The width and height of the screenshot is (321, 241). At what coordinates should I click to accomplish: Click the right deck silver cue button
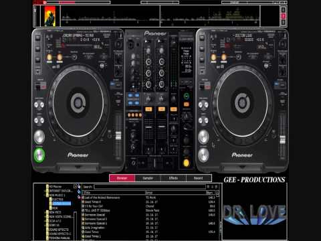203,137
